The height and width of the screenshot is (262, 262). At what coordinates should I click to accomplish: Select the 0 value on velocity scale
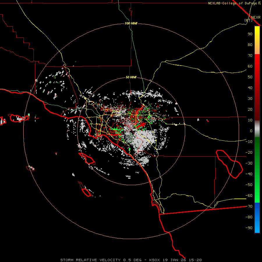251,131
